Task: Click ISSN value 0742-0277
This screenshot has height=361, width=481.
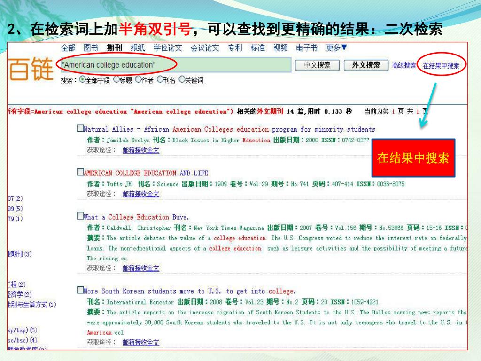Action: coord(356,140)
